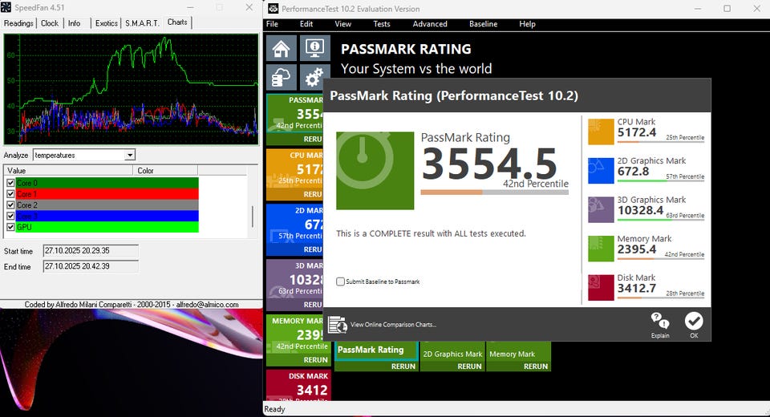
Task: Open the File menu in PerformanceTest
Action: (x=272, y=23)
